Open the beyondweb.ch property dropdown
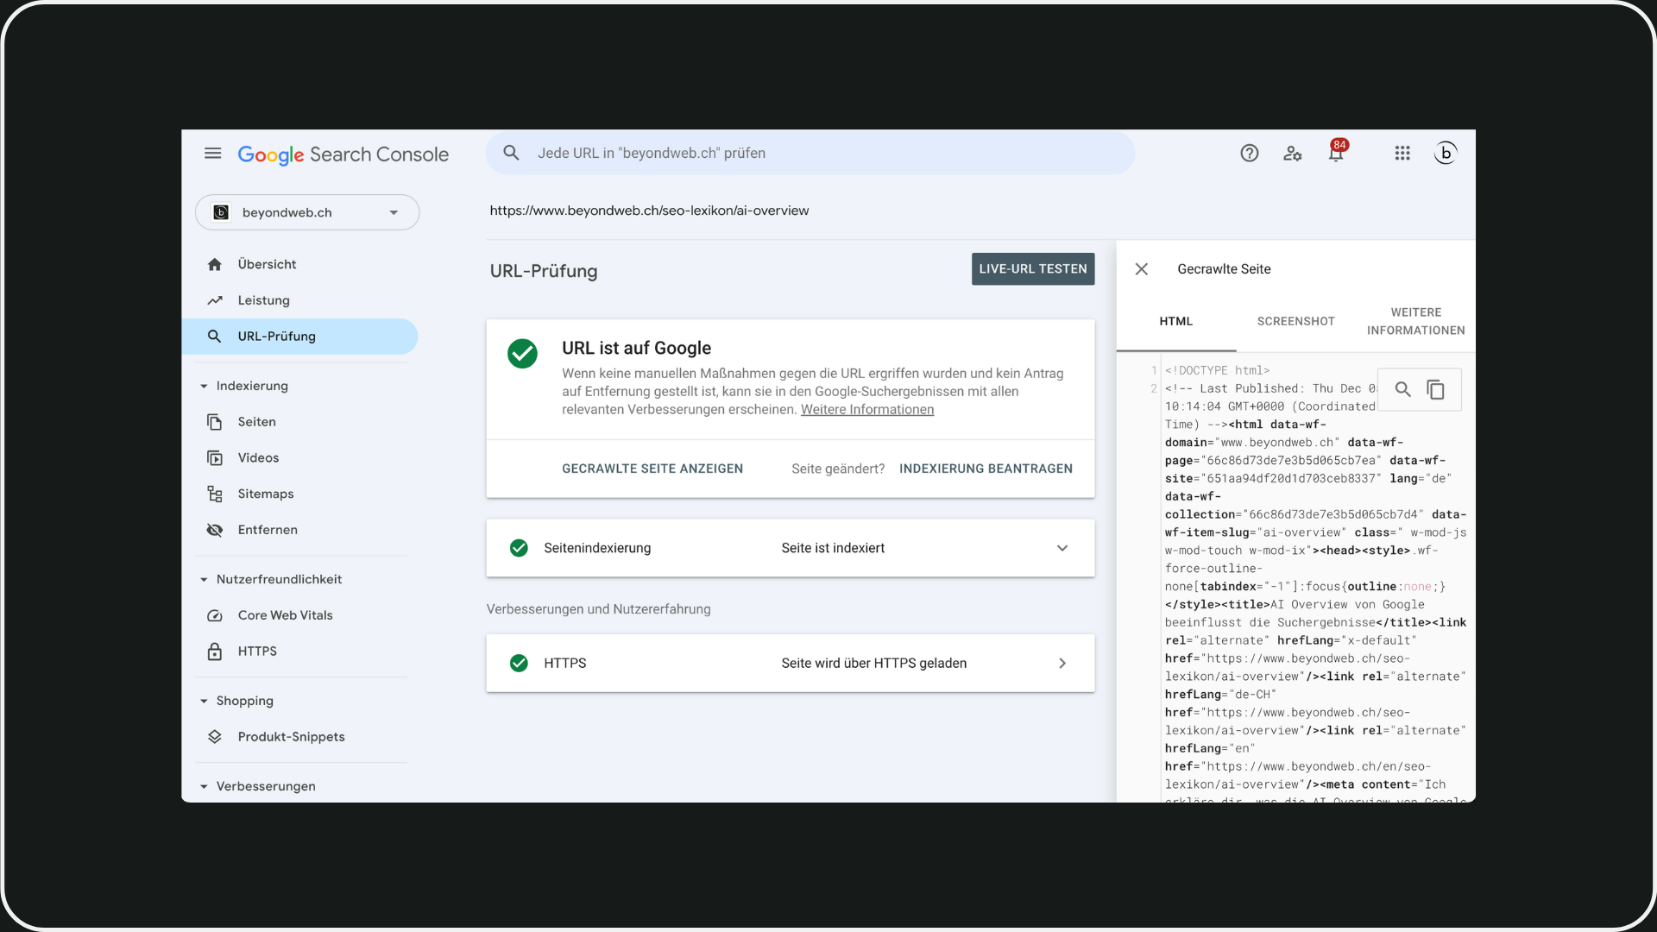This screenshot has height=932, width=1657. point(307,212)
